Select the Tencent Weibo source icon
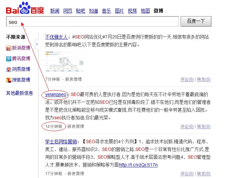The width and height of the screenshot is (241, 178). (x=9, y=59)
